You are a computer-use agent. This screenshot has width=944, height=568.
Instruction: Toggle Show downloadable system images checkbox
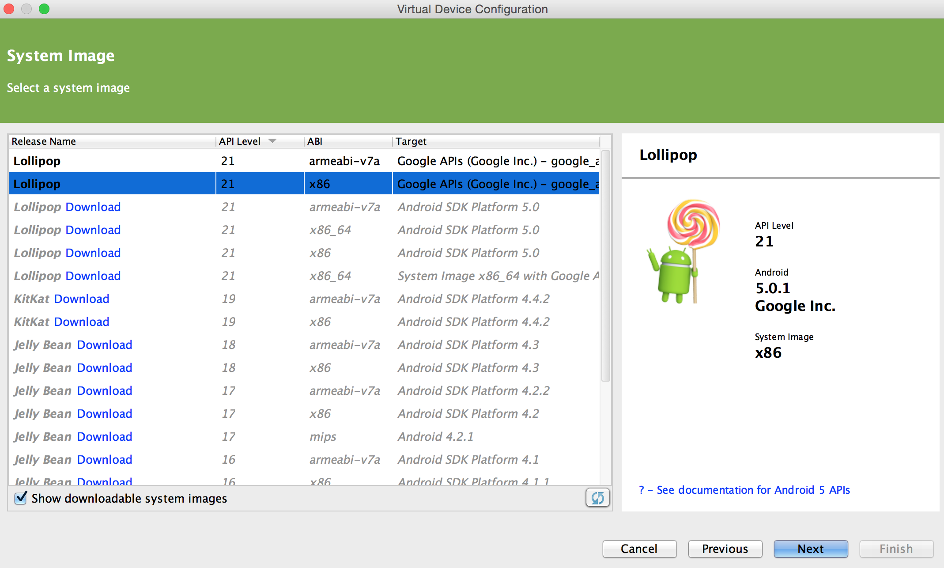[x=21, y=498]
